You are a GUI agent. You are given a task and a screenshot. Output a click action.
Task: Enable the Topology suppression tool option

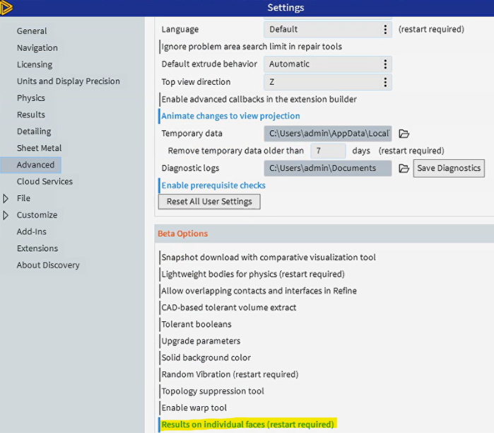213,391
